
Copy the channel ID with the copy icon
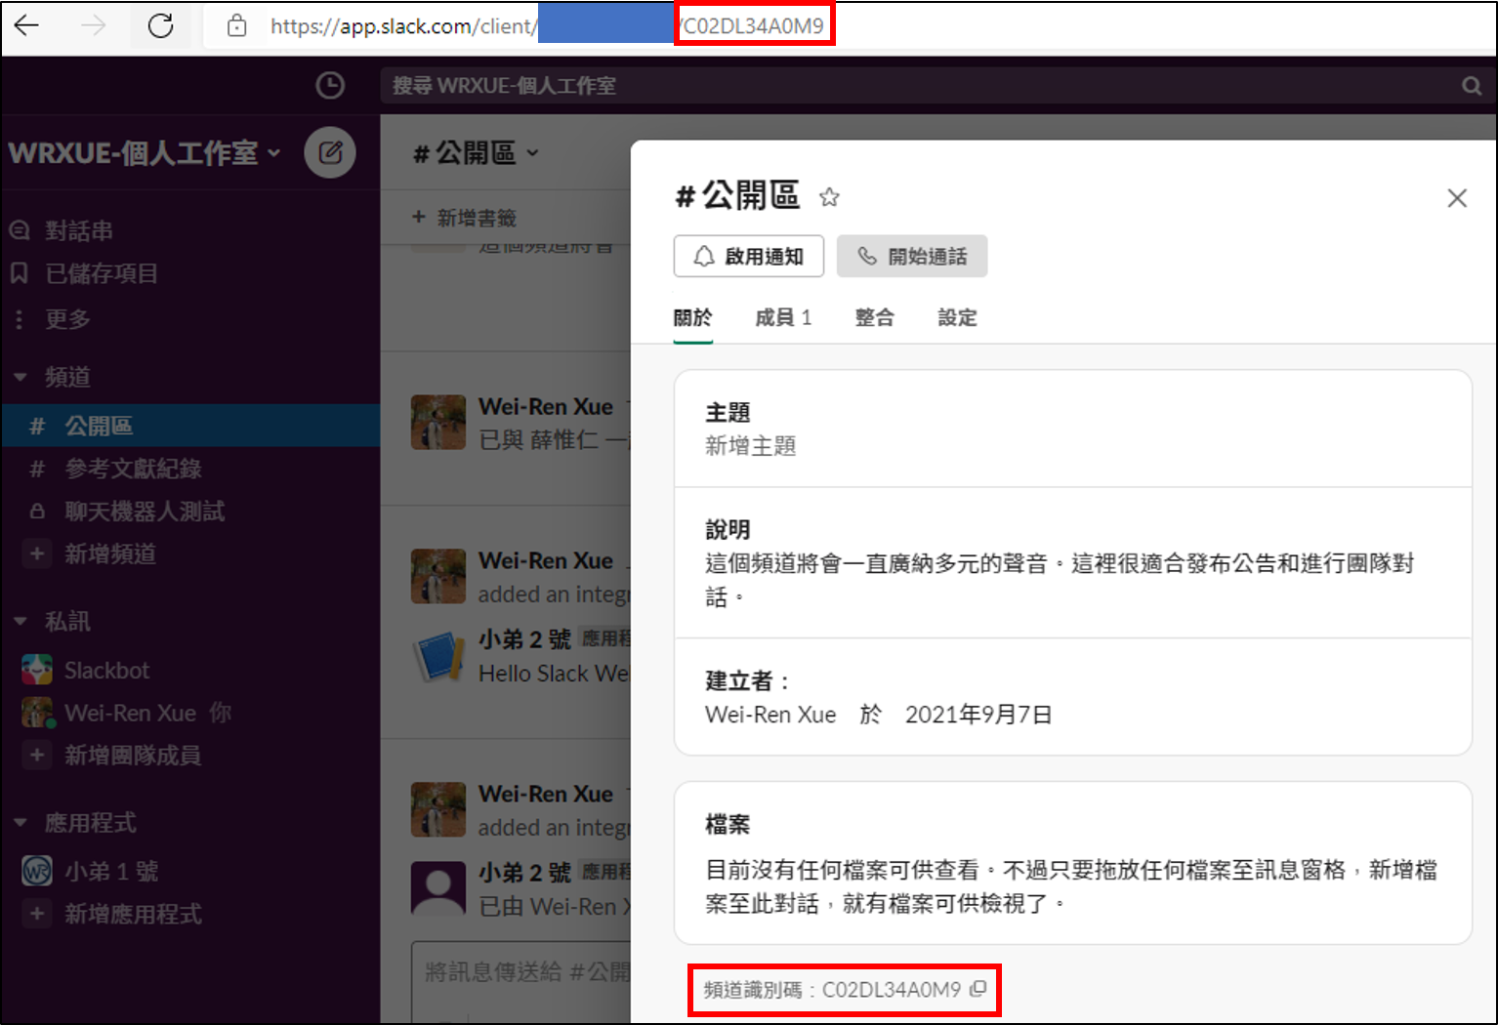[x=978, y=989]
